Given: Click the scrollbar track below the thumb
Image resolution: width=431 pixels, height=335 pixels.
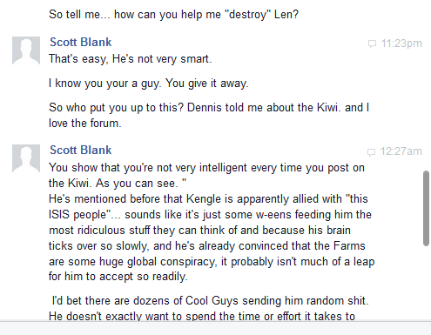Looking at the screenshot, I should (x=426, y=283).
